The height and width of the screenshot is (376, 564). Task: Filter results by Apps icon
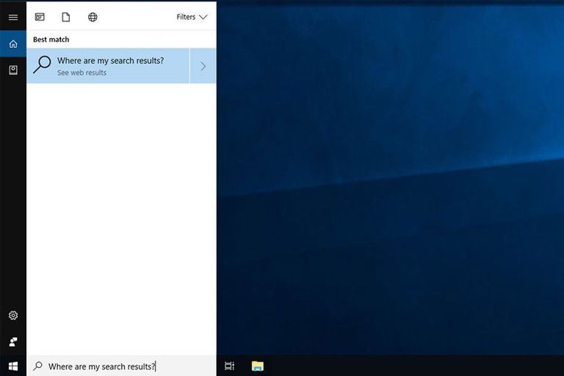(x=40, y=17)
